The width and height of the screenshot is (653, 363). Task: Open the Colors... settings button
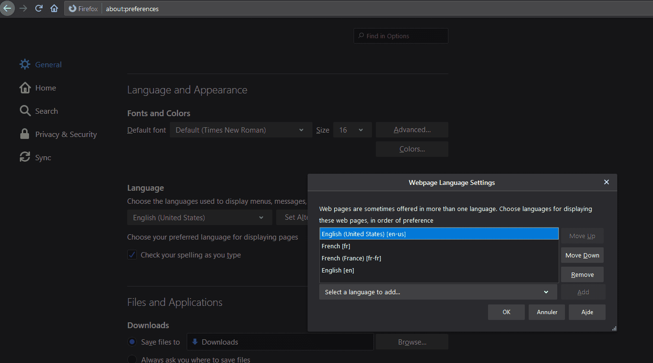(412, 149)
